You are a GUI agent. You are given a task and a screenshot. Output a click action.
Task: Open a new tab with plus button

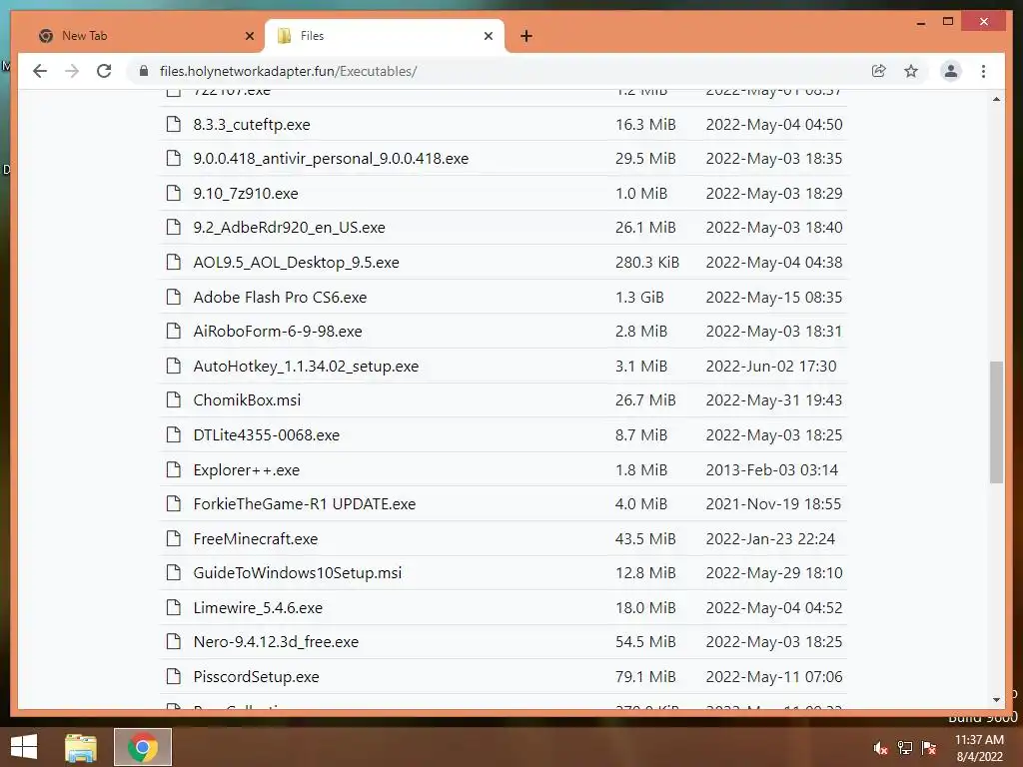pyautogui.click(x=526, y=36)
